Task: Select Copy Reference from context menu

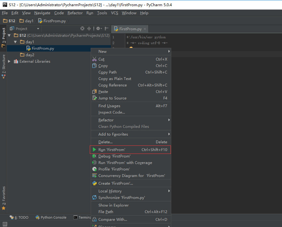Action: (131, 85)
